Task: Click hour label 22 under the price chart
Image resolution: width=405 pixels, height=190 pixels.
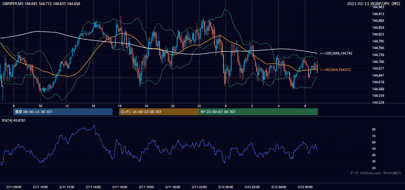Action: tap(199, 106)
